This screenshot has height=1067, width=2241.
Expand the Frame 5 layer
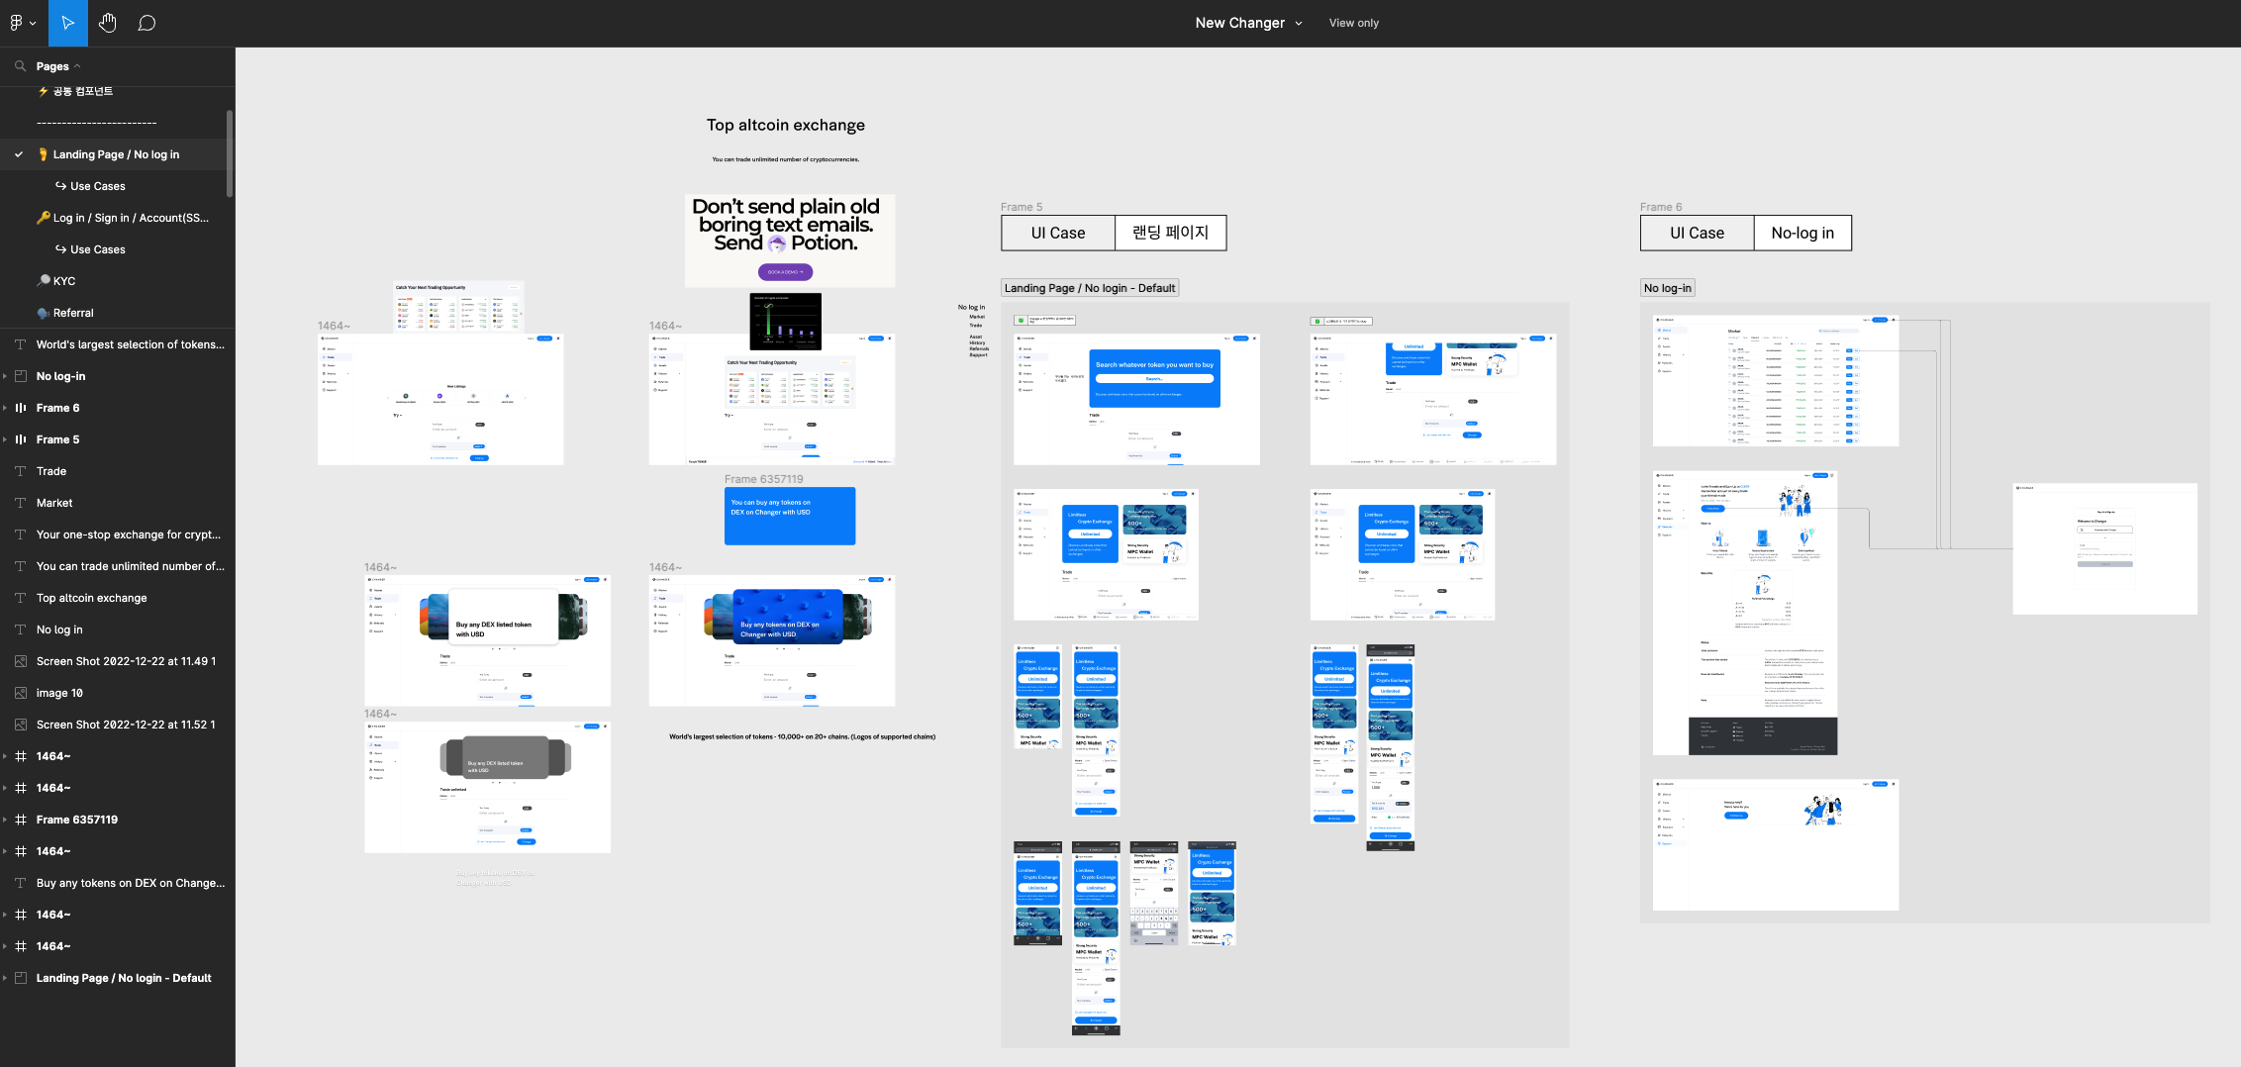click(x=6, y=439)
